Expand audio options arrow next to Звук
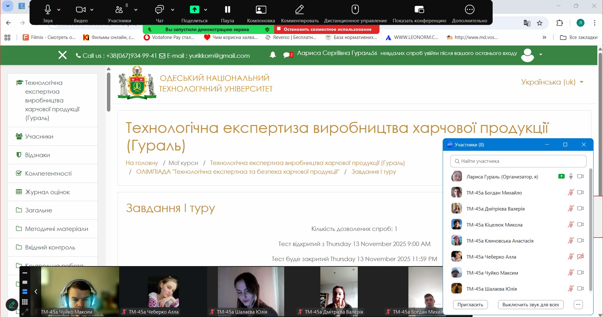Image resolution: width=603 pixels, height=317 pixels. pos(59,10)
